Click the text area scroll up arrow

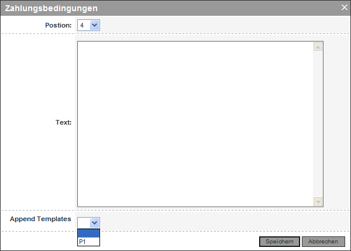pos(318,47)
